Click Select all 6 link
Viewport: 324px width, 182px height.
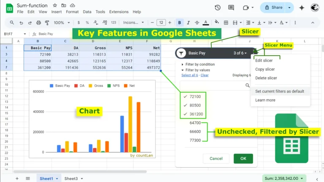tap(189, 75)
